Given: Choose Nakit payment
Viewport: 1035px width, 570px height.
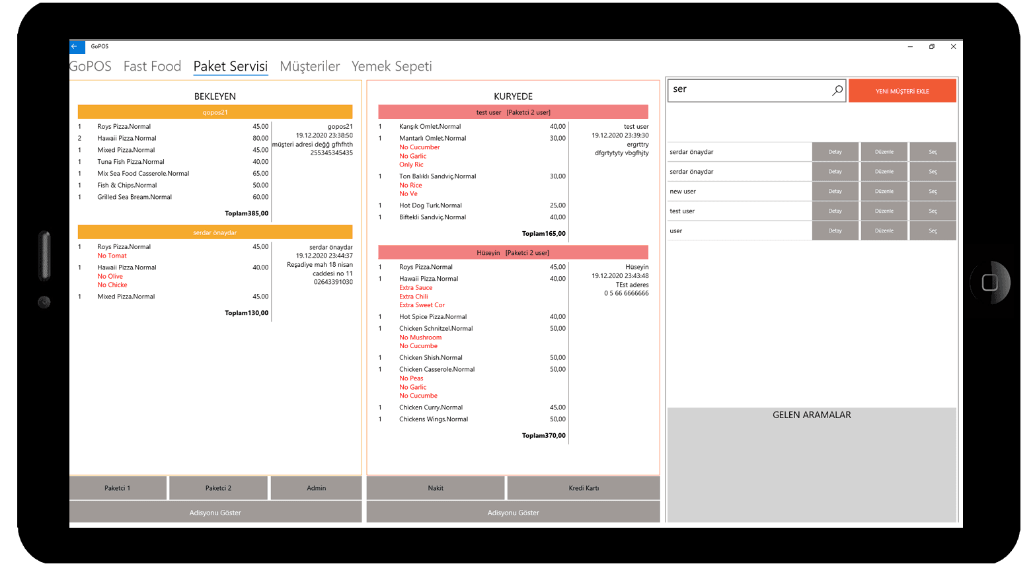Looking at the screenshot, I should point(436,488).
